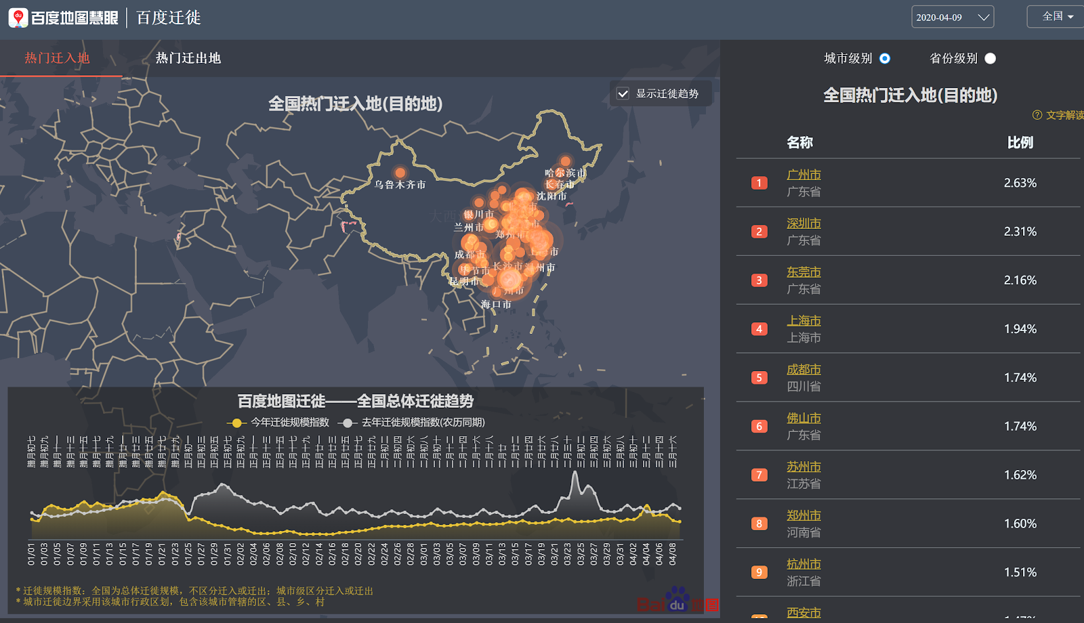Click the 哈尔滨市 hotspot dot on map
The image size is (1084, 623).
[565, 161]
